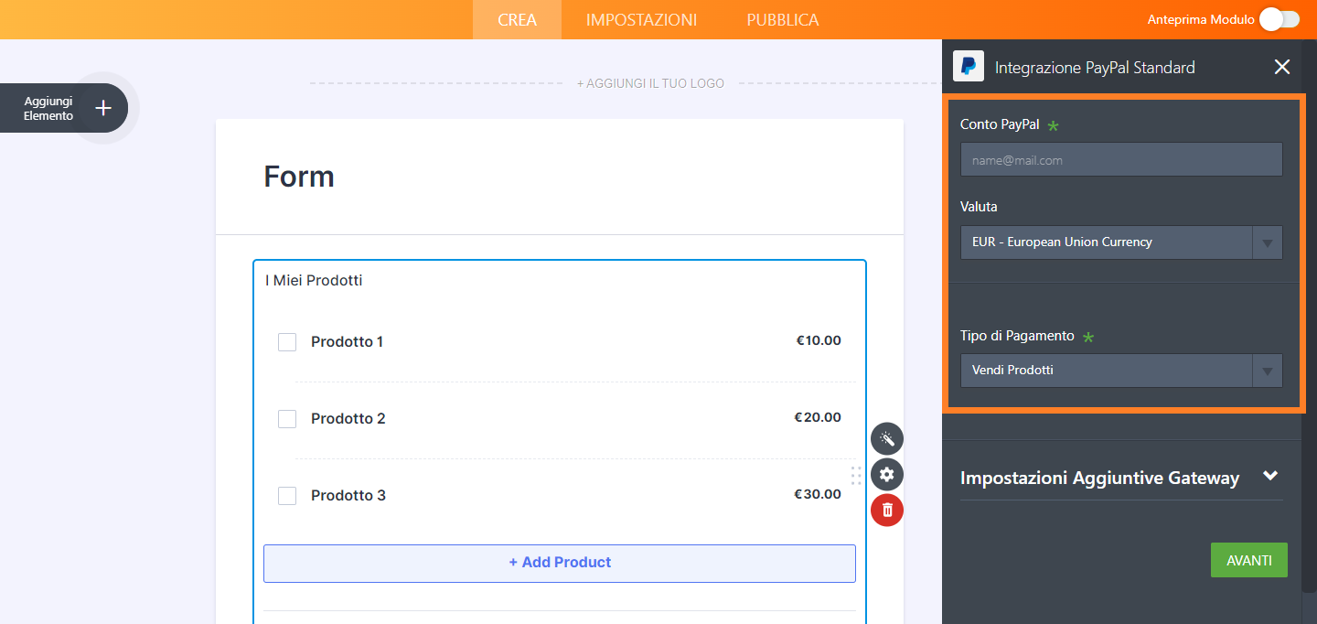Toggle the Anteprima Modulo switch
The width and height of the screenshot is (1317, 624).
pyautogui.click(x=1279, y=19)
